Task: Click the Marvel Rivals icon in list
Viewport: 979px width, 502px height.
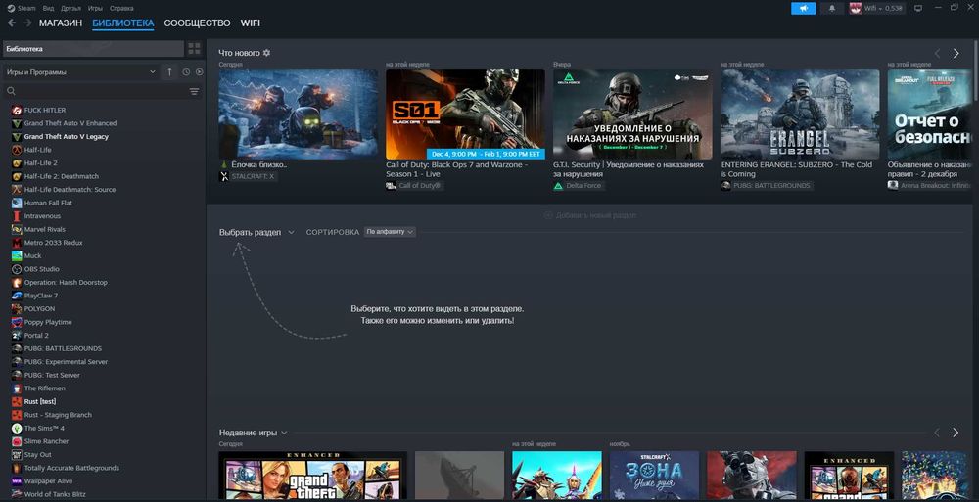Action: click(17, 229)
